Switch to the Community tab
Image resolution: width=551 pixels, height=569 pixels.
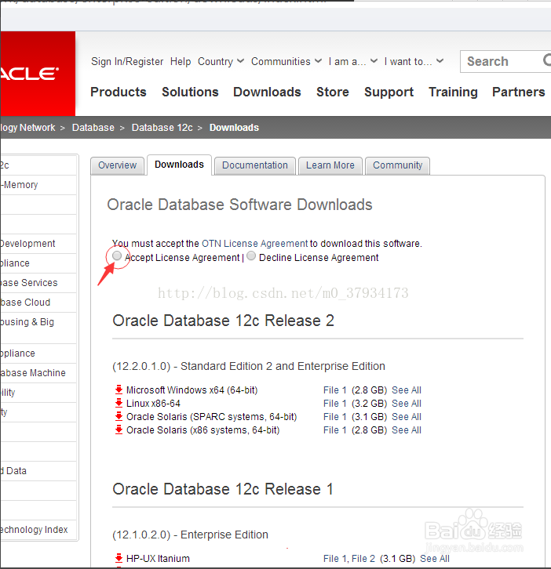pyautogui.click(x=398, y=165)
